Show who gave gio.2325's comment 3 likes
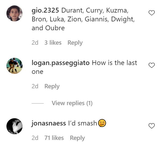The image size is (162, 145). (53, 43)
